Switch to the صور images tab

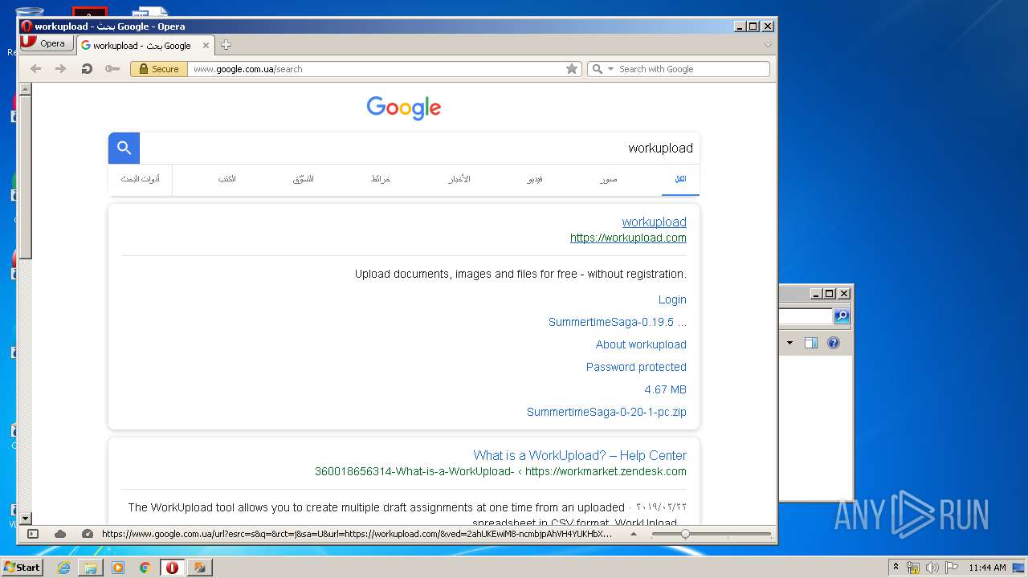click(x=608, y=179)
